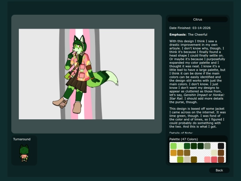This screenshot has width=241, height=181.
Task: Click the paragraph starting 'This design is based off'
Action: coord(198,118)
